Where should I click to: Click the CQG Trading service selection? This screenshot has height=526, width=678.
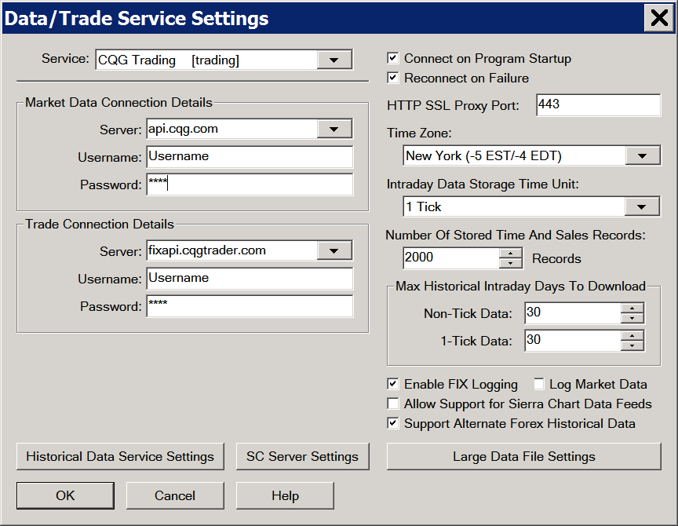(x=206, y=60)
